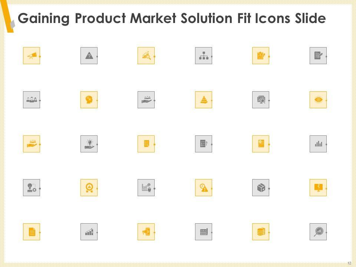Image resolution: width=356 pixels, height=267 pixels.
Task: Click the gray three-people team icon
Action: [x=32, y=100]
